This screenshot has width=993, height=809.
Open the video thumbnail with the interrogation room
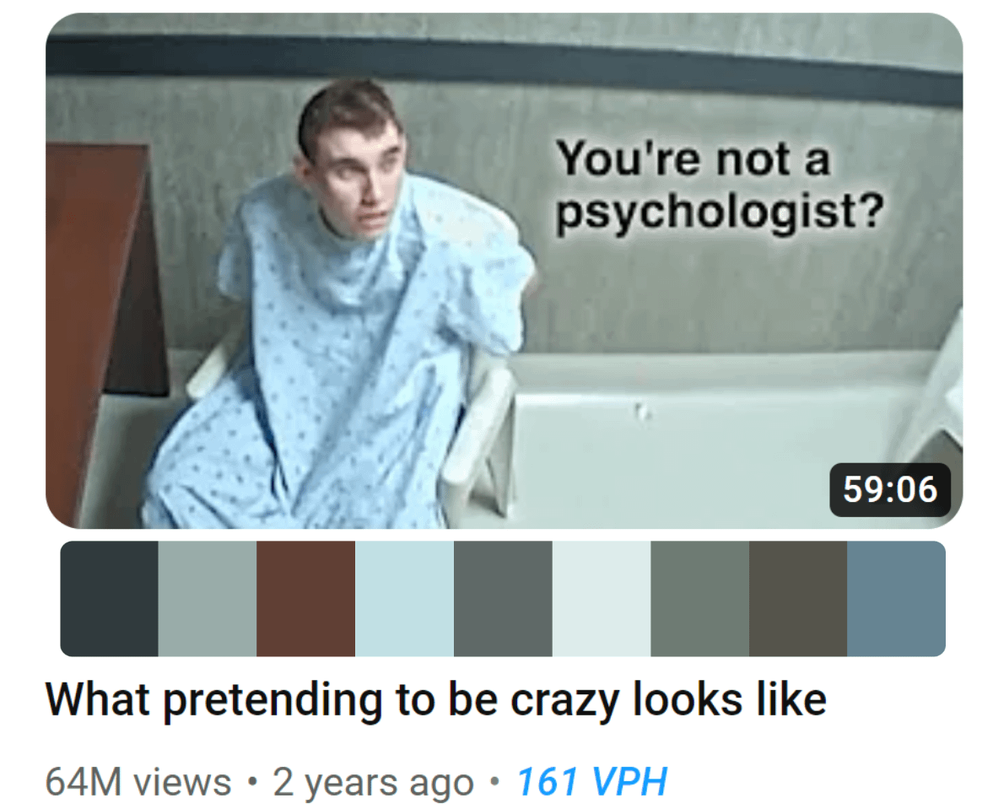point(505,271)
